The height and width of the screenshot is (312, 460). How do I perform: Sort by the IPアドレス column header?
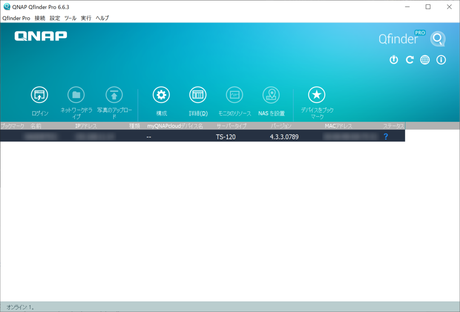(86, 126)
